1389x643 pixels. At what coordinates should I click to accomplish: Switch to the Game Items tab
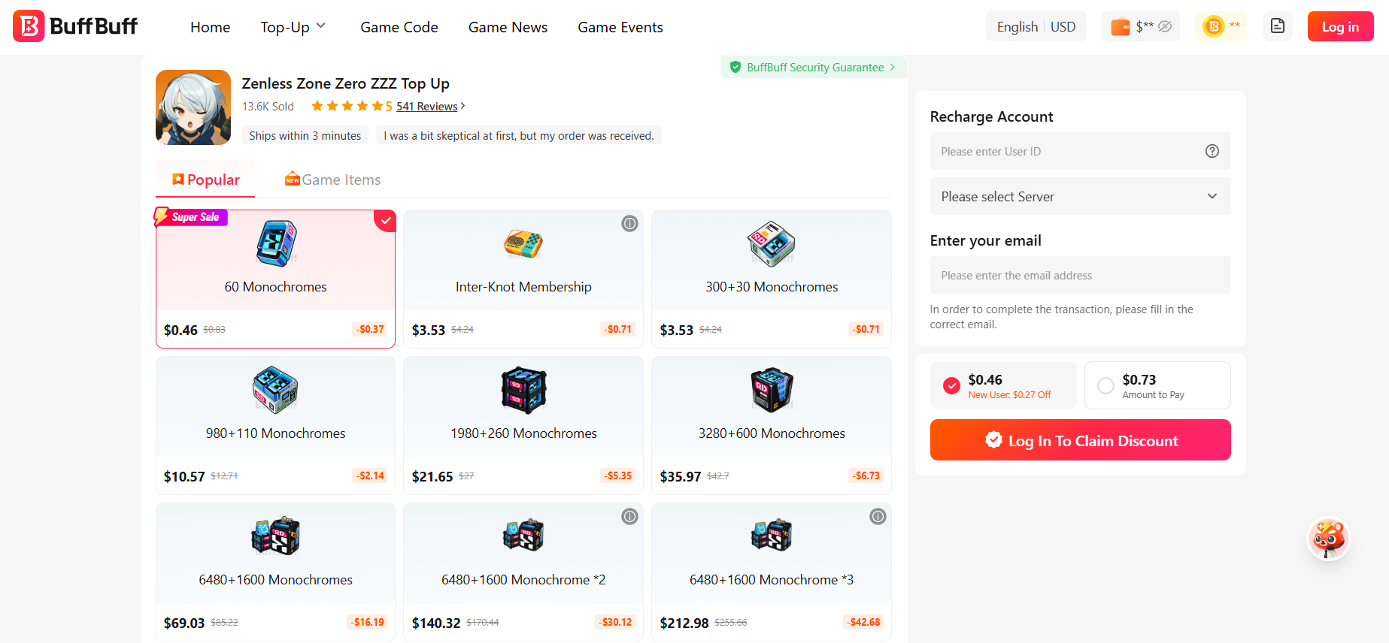pyautogui.click(x=333, y=180)
